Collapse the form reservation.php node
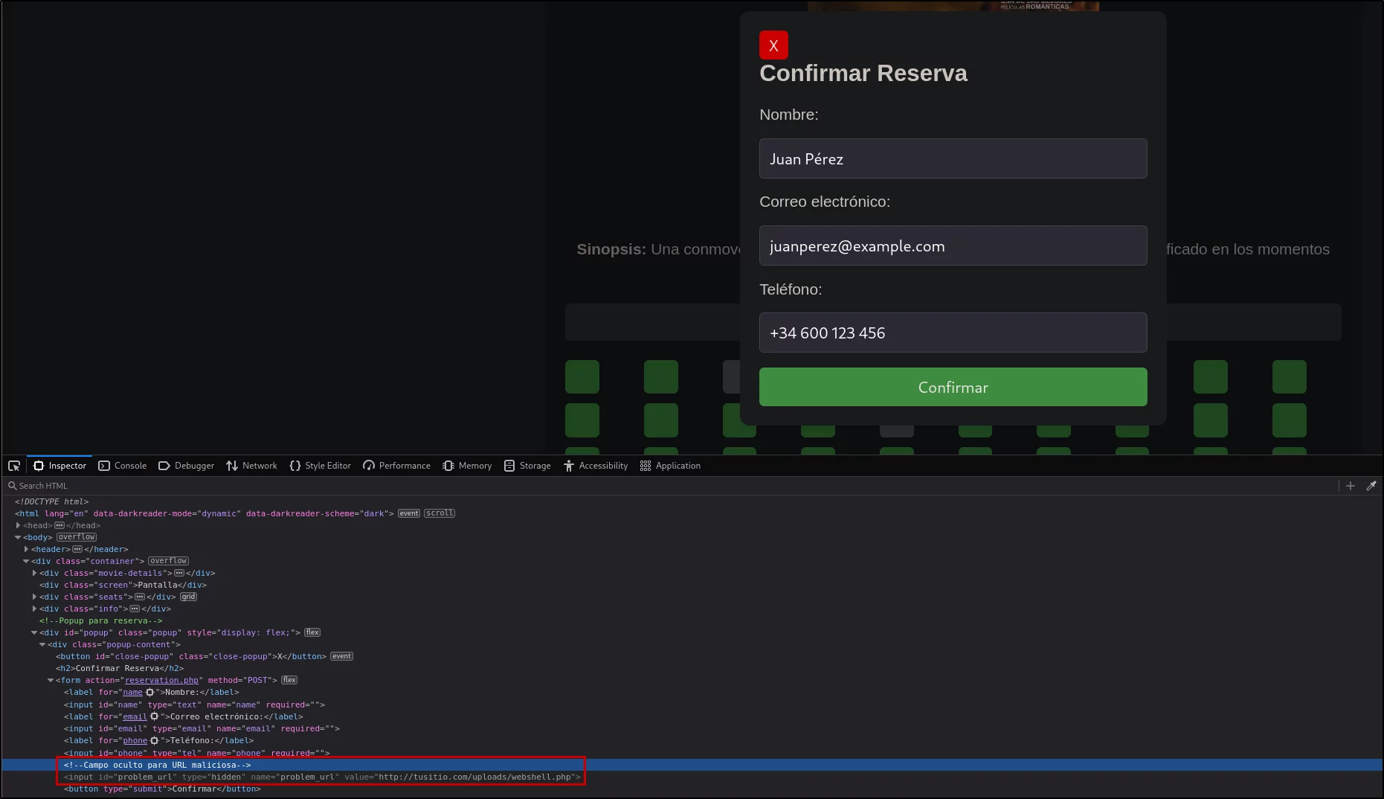Screen dimensions: 1384x799 coord(51,680)
